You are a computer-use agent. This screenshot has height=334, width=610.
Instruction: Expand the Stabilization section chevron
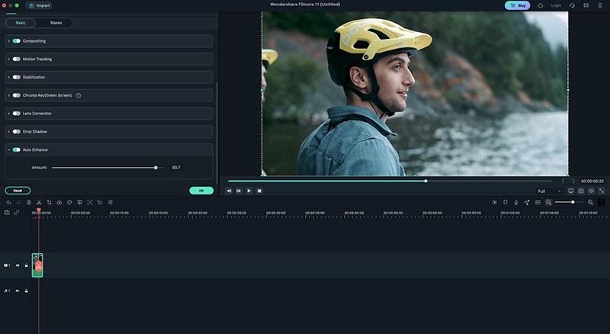click(9, 77)
